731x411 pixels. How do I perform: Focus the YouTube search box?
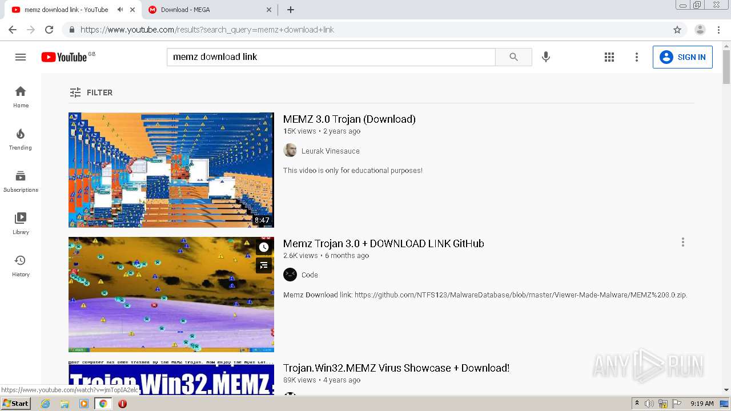pyautogui.click(x=331, y=57)
